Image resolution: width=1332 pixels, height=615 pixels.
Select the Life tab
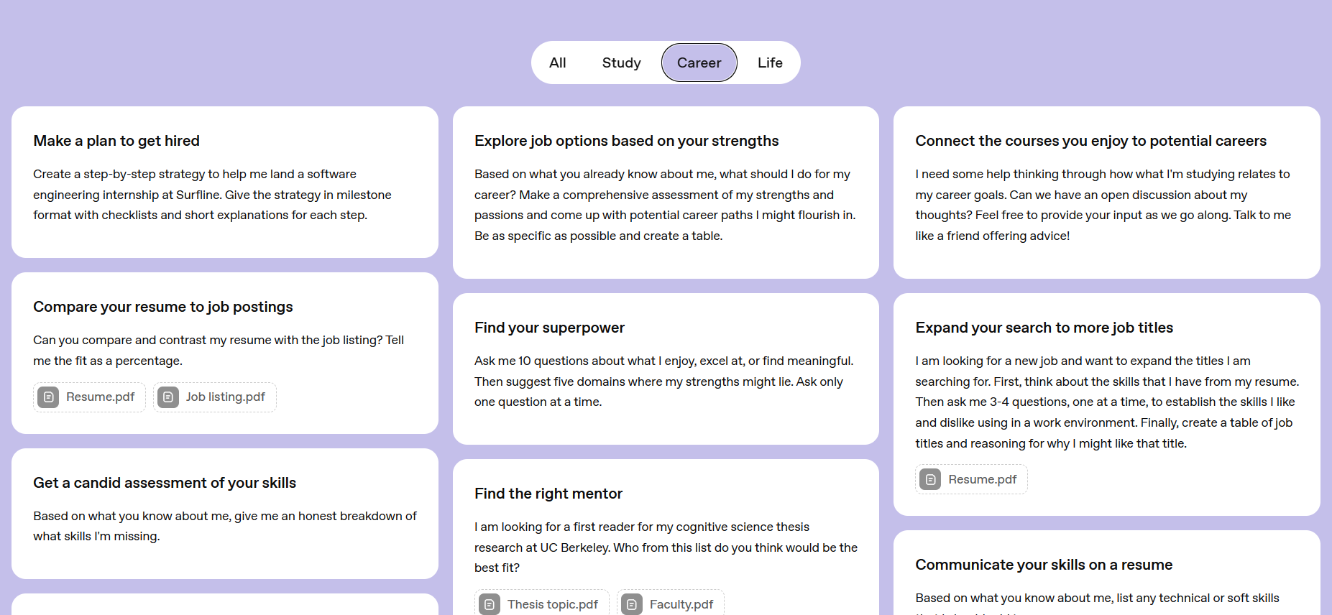click(770, 63)
